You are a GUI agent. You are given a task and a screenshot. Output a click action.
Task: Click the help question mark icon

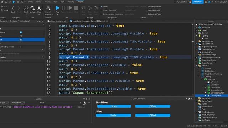[206, 2]
